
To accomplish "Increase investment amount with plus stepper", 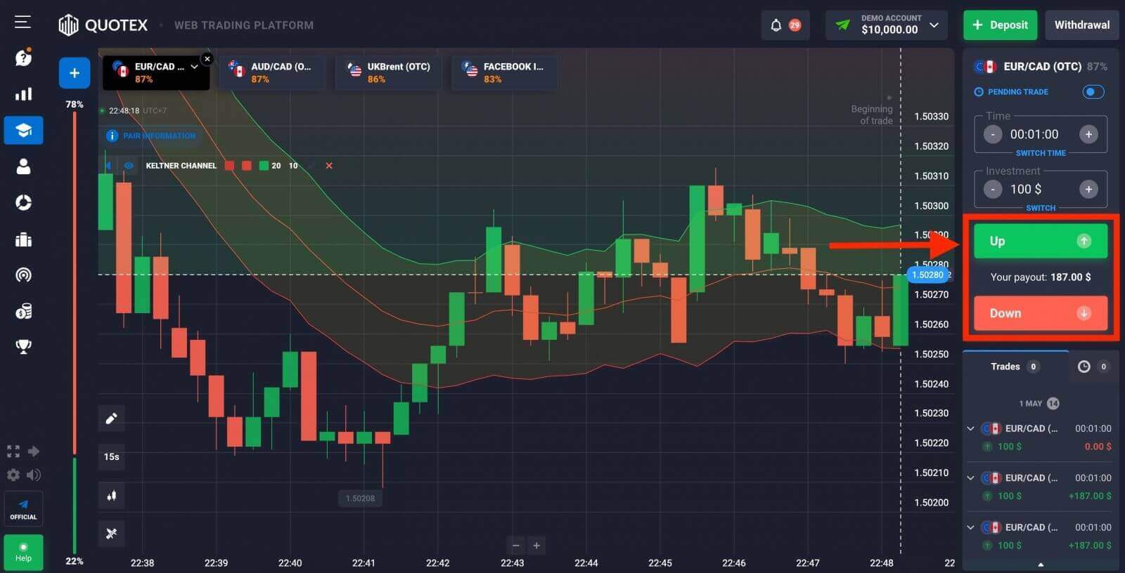I will coord(1088,189).
